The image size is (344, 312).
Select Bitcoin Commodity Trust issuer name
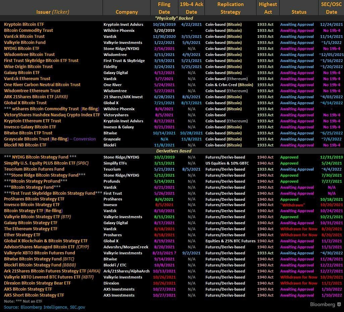tap(28, 30)
